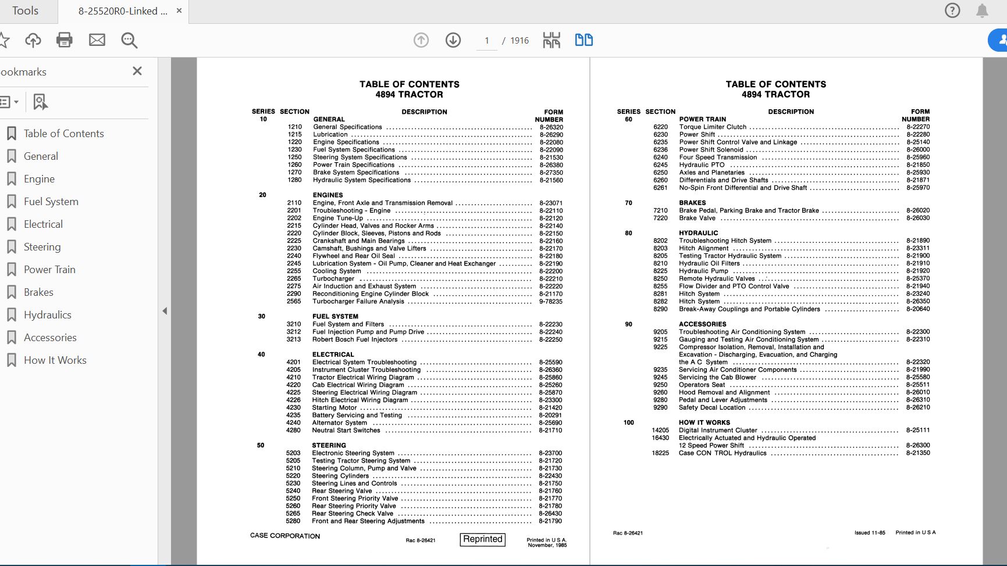Image resolution: width=1007 pixels, height=566 pixels.
Task: Click Hydraulic Pump entry
Action: click(x=703, y=271)
